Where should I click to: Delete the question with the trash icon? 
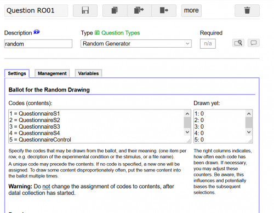click(x=247, y=10)
